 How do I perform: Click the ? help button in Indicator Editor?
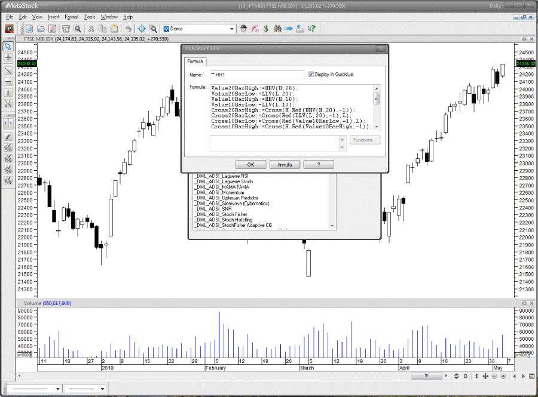[319, 165]
